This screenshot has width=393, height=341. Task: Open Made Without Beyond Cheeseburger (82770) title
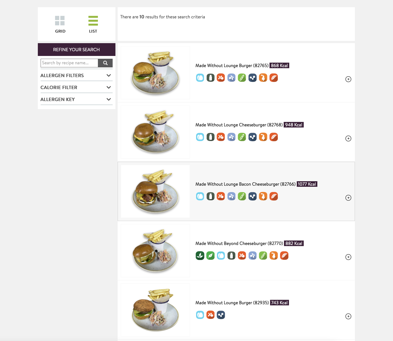click(x=239, y=244)
